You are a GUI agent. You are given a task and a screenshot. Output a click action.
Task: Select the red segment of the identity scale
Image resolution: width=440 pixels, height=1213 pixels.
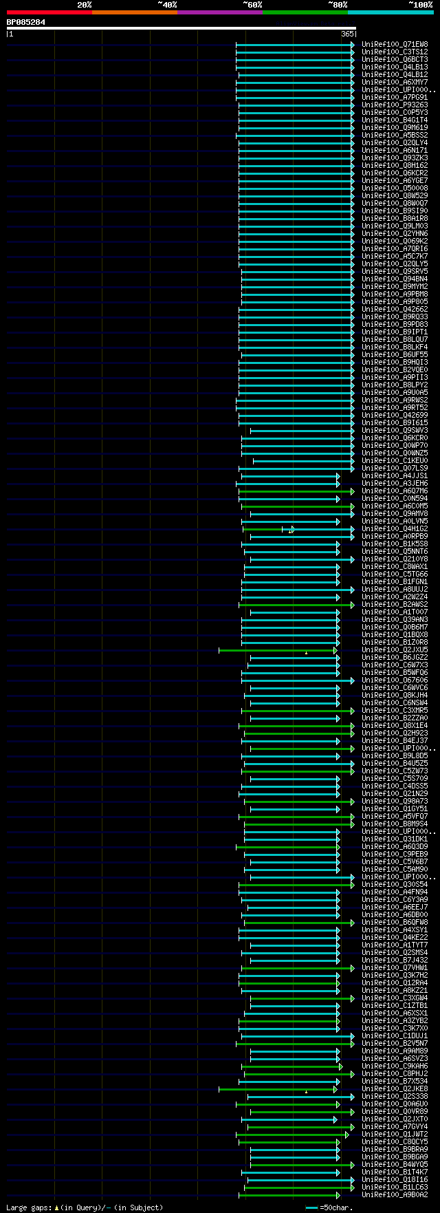point(49,12)
